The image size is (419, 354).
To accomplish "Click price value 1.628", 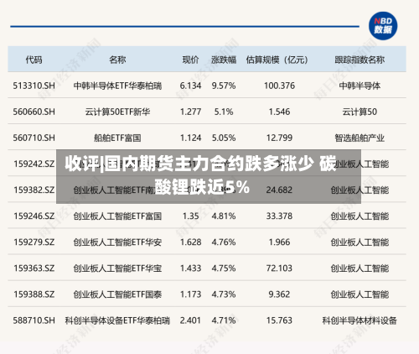I will (190, 242).
